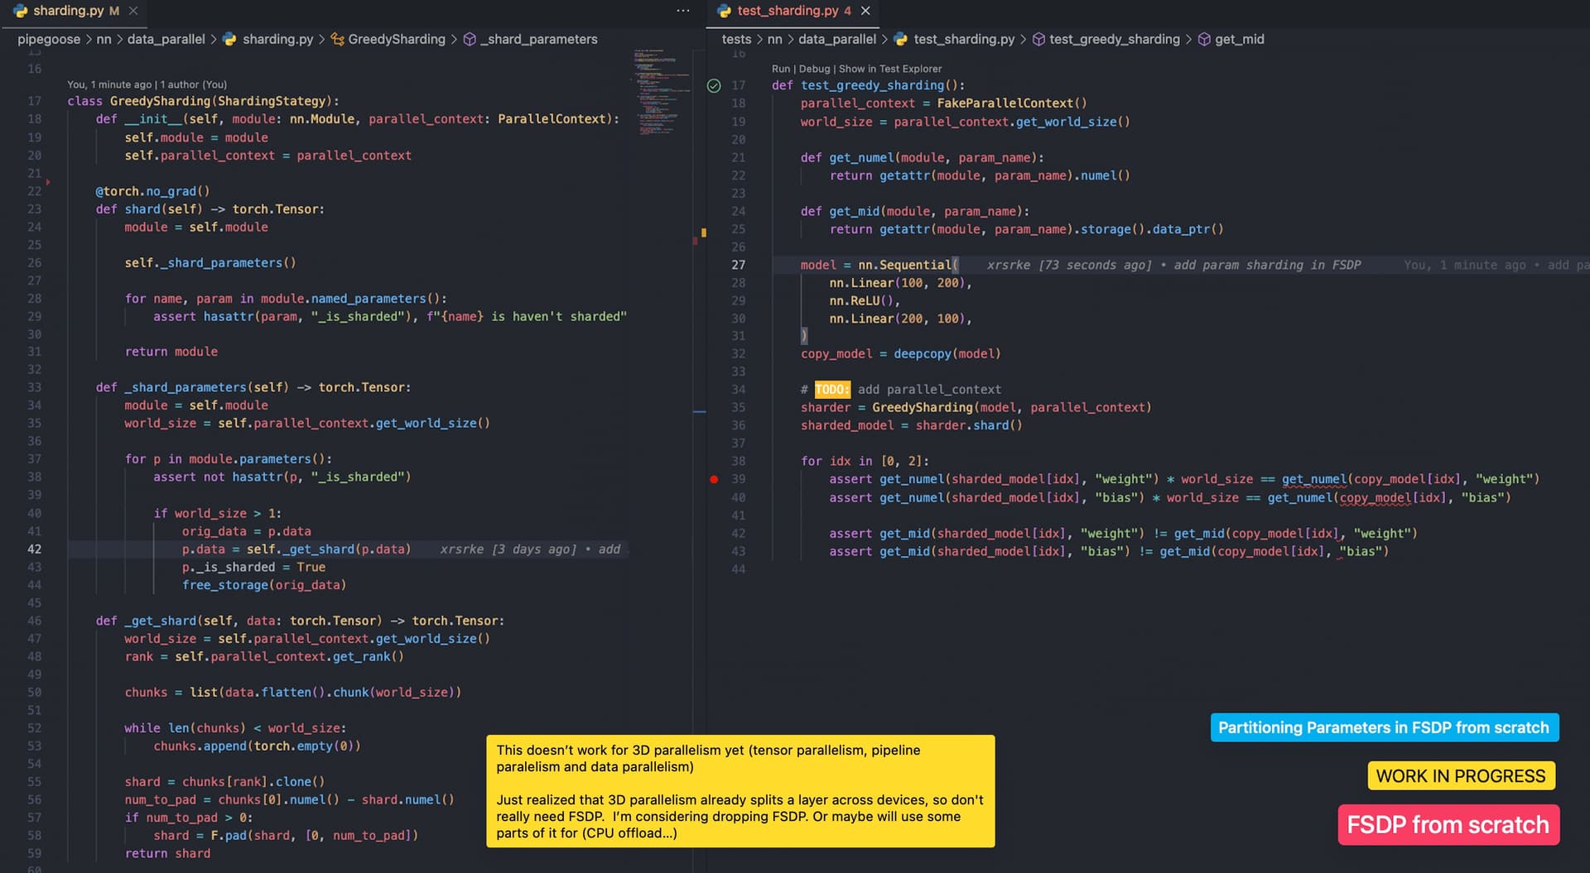
Task: Click the minimap in the left editor
Action: 661,91
